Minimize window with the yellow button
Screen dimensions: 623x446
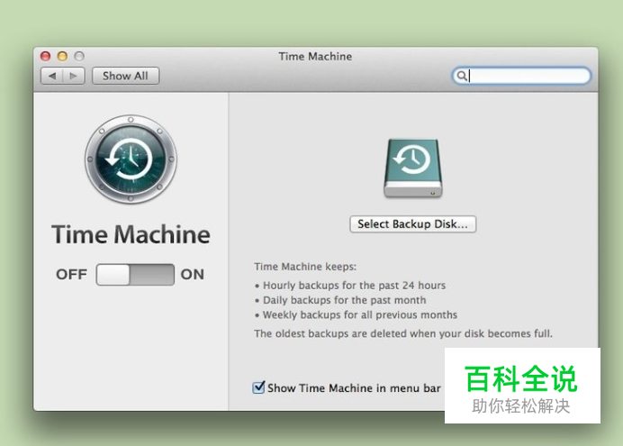[x=62, y=56]
